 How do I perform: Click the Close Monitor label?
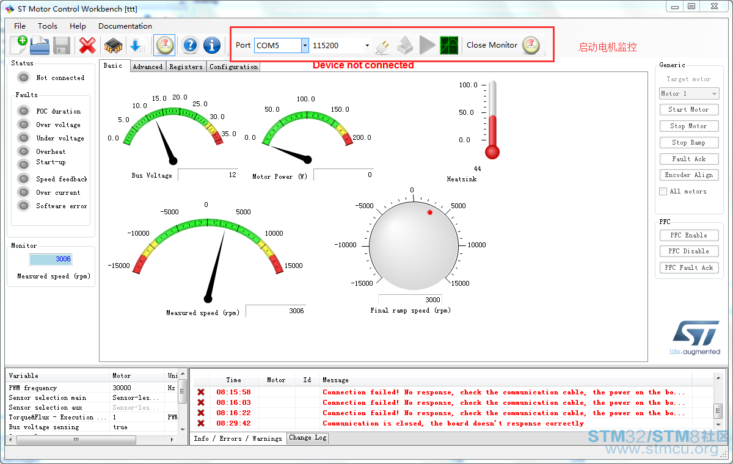[492, 45]
